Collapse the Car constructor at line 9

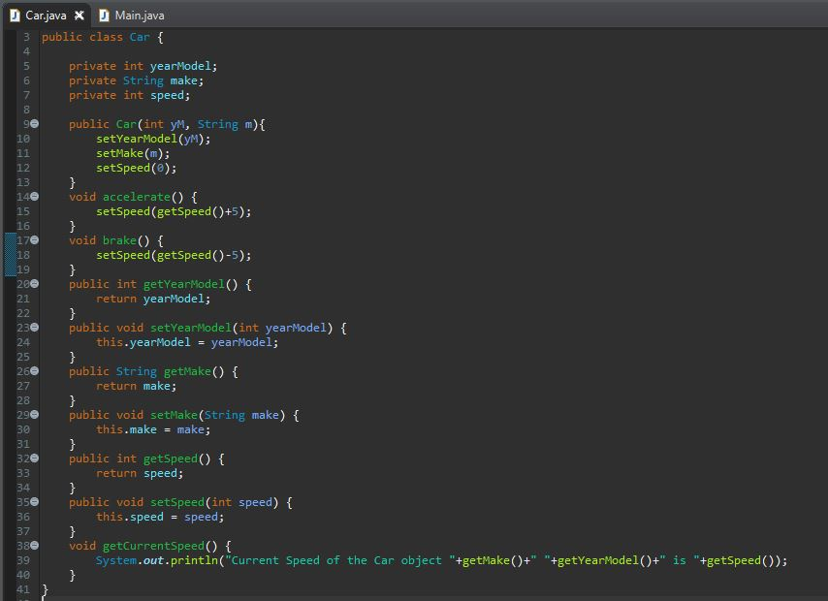(x=34, y=123)
